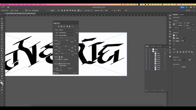Hide Layer 2 with its eye icon
The image size is (196, 110).
[x=146, y=49]
